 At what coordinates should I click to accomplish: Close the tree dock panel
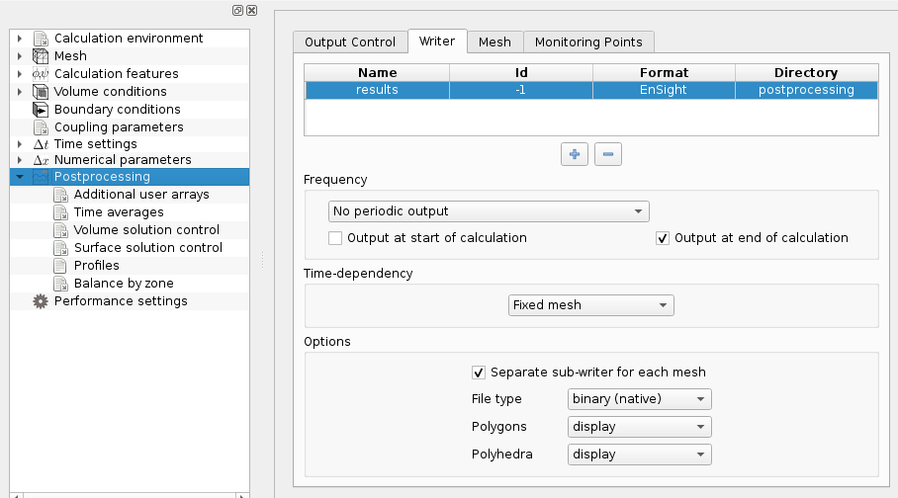[251, 10]
